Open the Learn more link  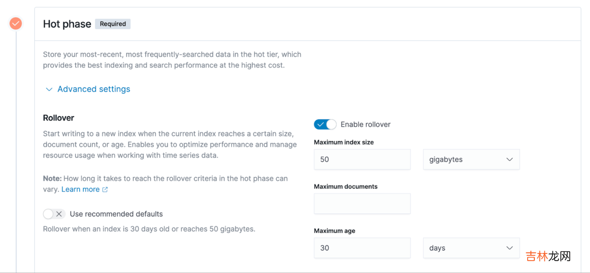[80, 189]
